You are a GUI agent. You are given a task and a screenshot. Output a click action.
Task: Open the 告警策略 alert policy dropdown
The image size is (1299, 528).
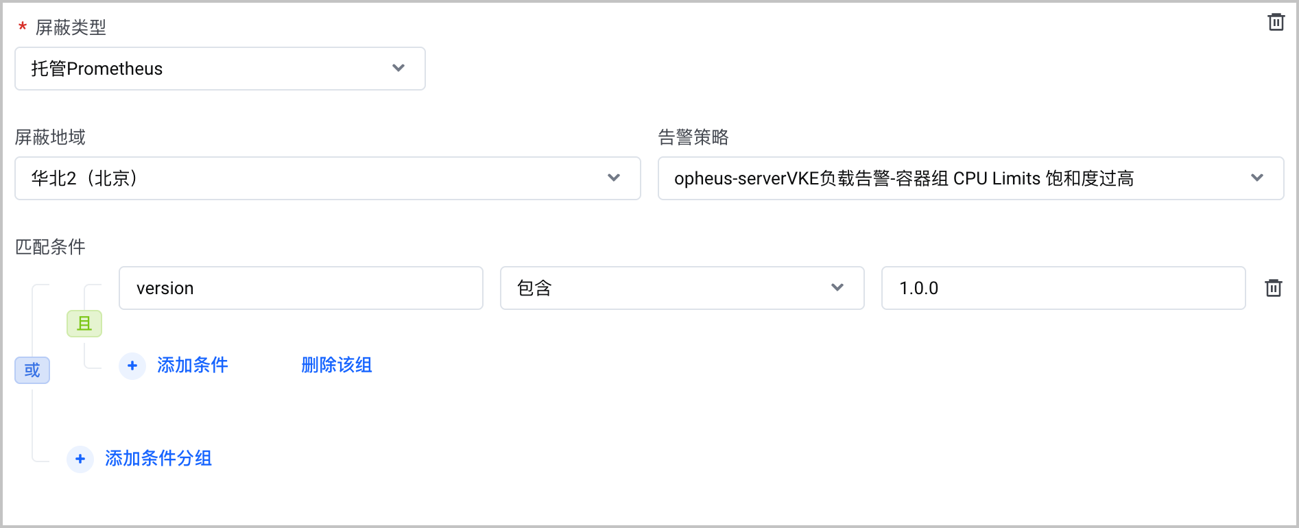point(970,178)
